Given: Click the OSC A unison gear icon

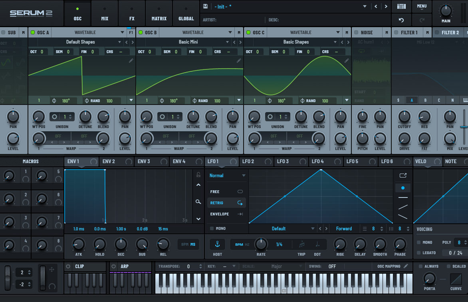Looking at the screenshot, I should (54, 117).
